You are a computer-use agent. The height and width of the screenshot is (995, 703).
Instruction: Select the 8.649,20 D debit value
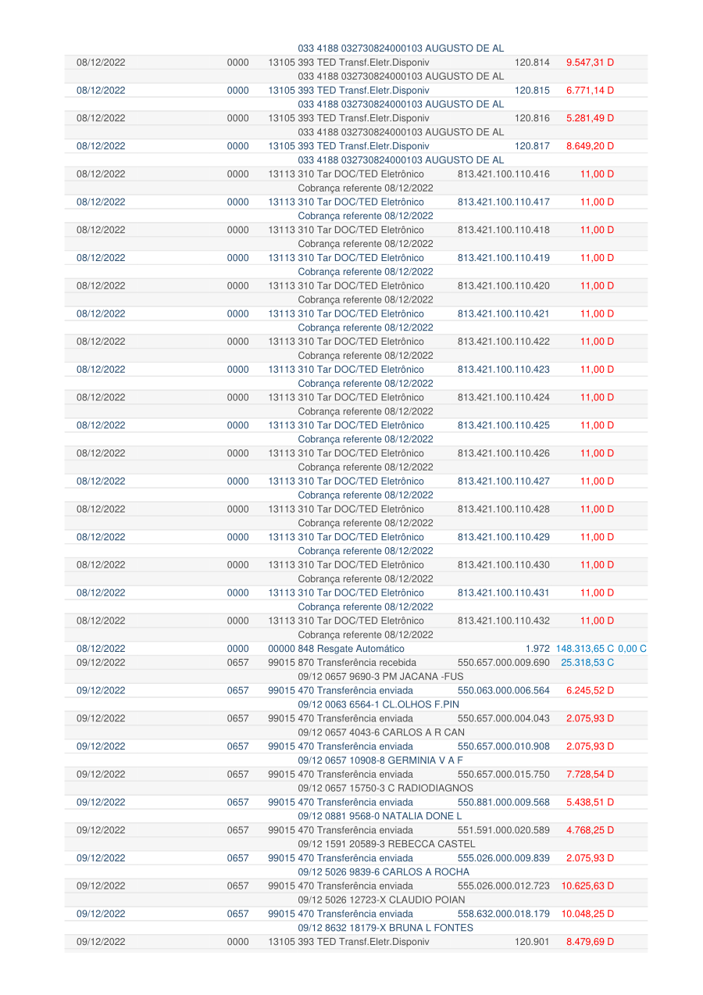click(590, 146)
